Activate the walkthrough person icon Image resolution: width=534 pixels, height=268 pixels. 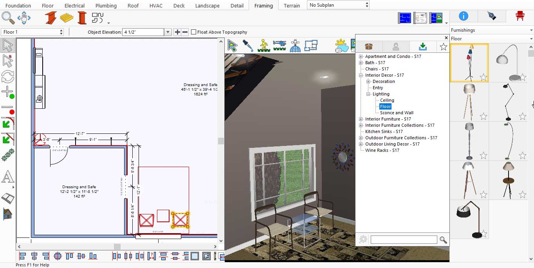(x=264, y=45)
